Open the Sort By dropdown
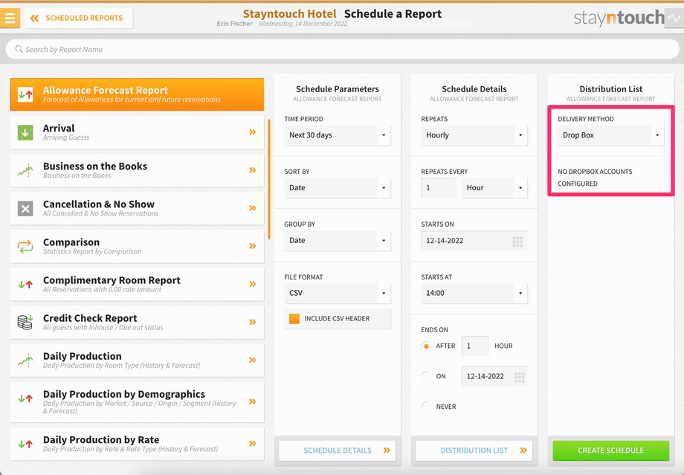Viewport: 684px width, 475px height. point(338,188)
